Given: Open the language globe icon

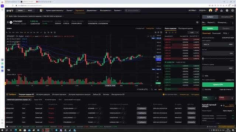Looking at the screenshot, I should tap(227, 11).
